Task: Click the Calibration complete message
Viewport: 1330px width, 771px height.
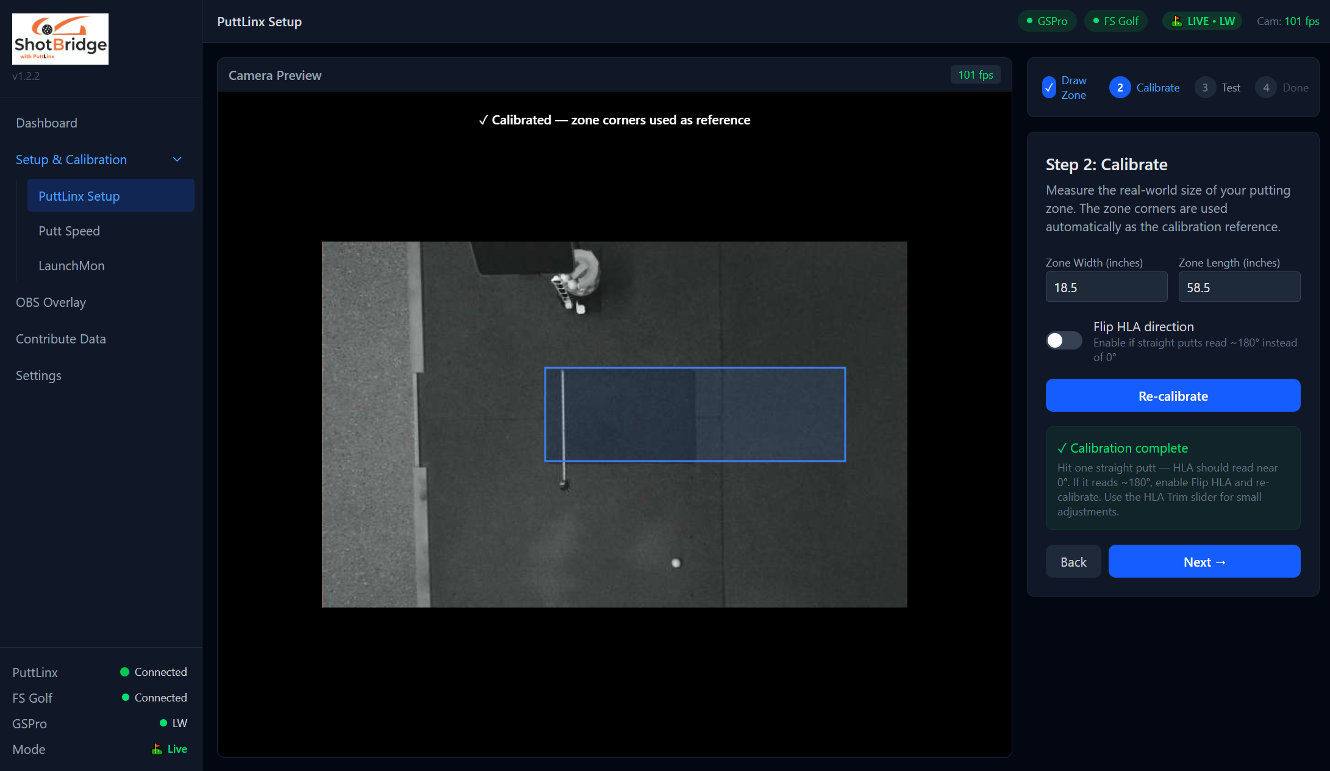Action: tap(1173, 478)
